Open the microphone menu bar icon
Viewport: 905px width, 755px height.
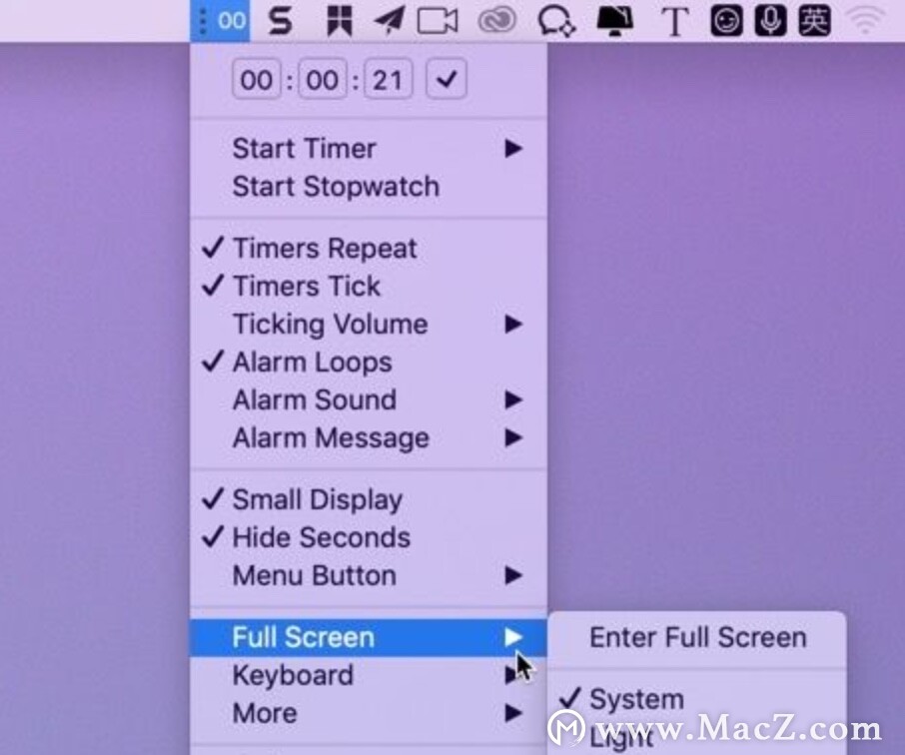click(770, 21)
